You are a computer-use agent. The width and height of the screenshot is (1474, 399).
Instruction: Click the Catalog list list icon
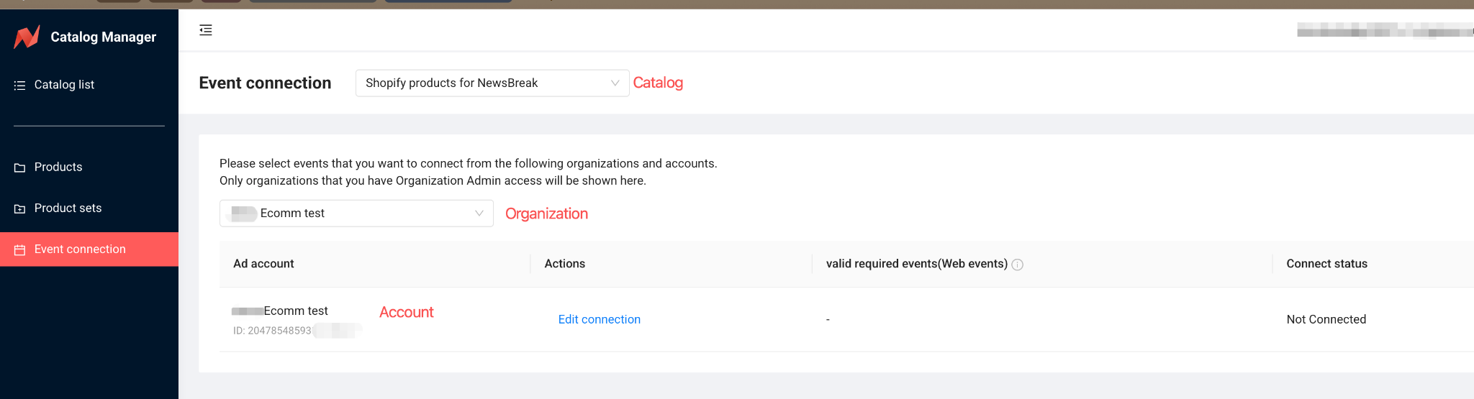(x=19, y=86)
